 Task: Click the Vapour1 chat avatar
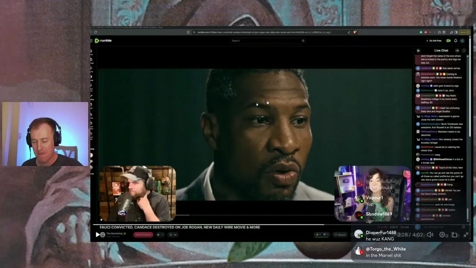[x=358, y=200]
